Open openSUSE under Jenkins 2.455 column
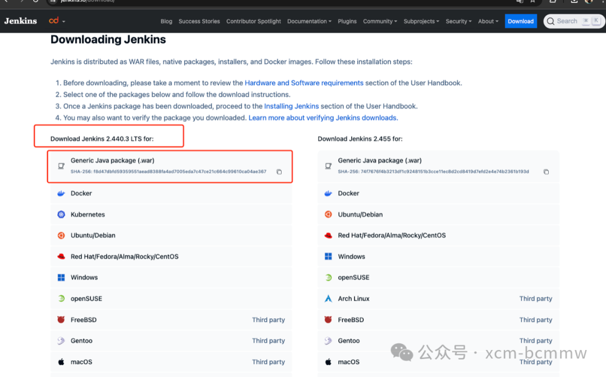 (x=438, y=277)
